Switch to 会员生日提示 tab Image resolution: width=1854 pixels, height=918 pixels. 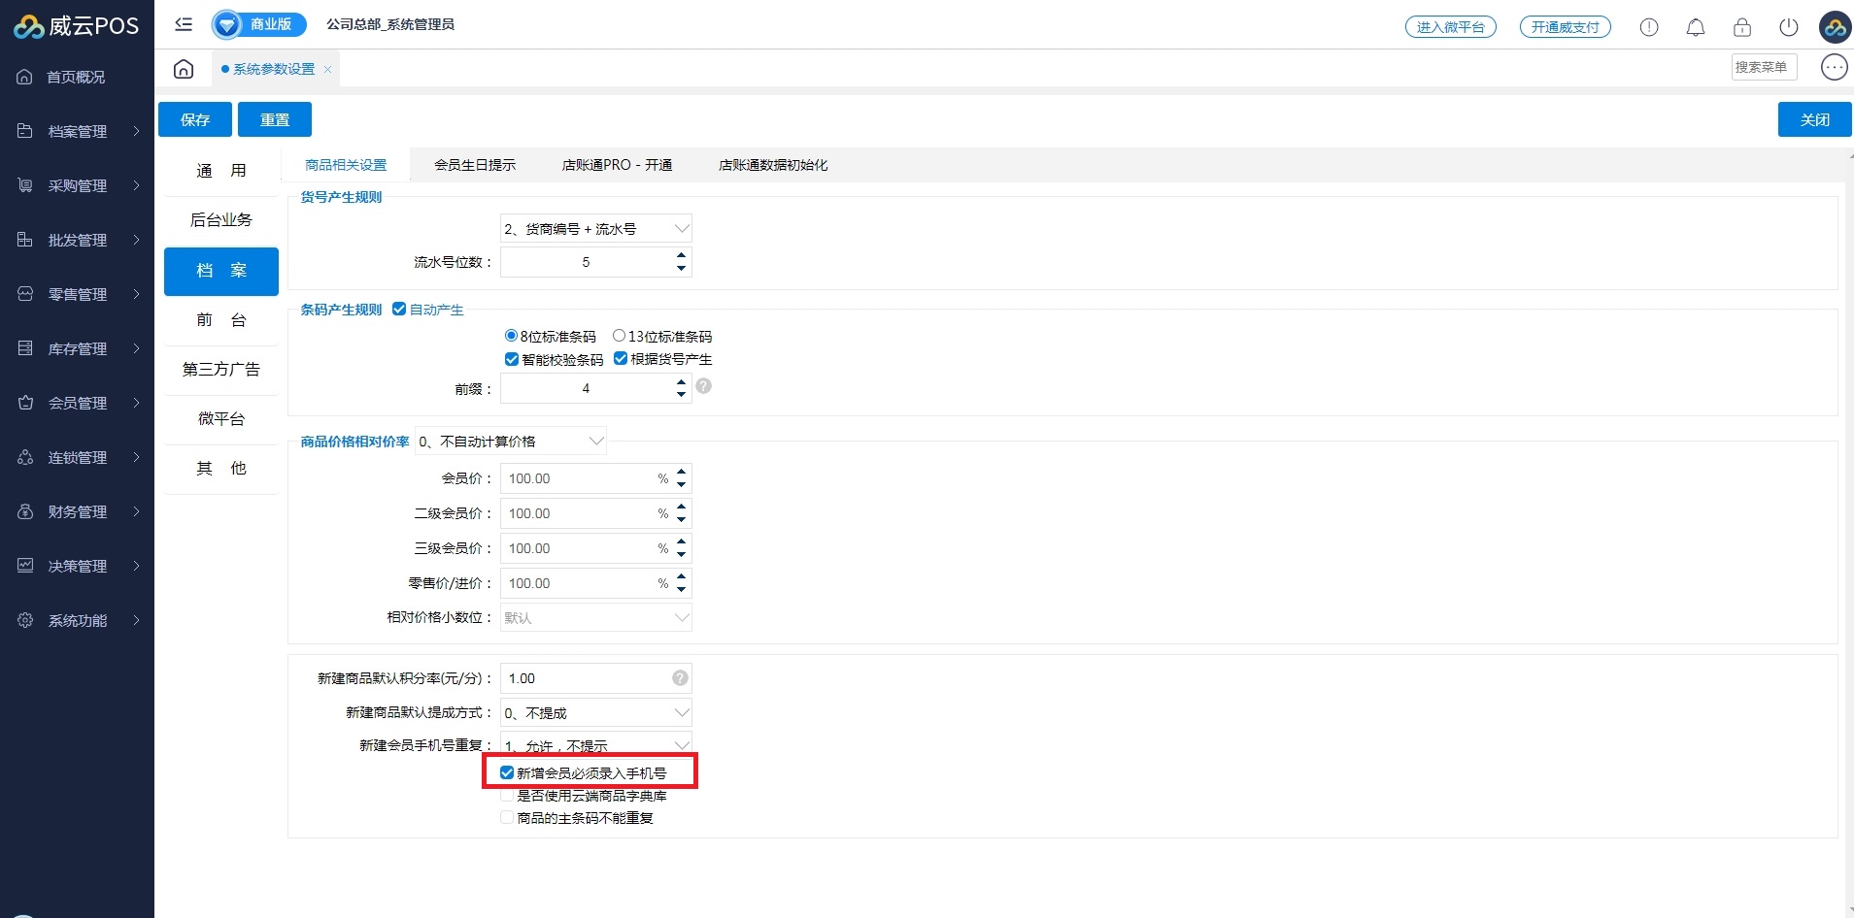(475, 165)
